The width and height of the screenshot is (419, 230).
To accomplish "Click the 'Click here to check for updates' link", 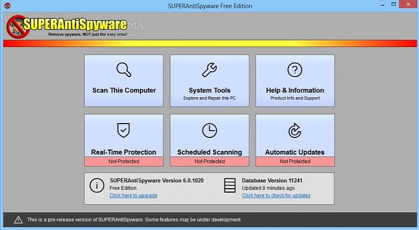I will tap(276, 195).
